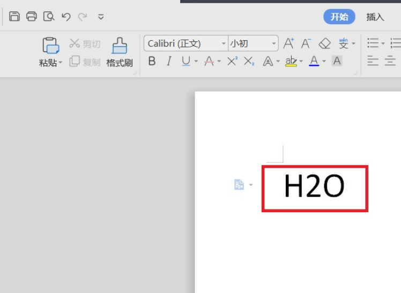Open the font size dropdown showing 小初

point(274,44)
